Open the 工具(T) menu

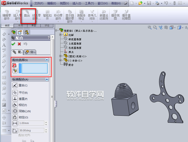[x=89, y=3]
